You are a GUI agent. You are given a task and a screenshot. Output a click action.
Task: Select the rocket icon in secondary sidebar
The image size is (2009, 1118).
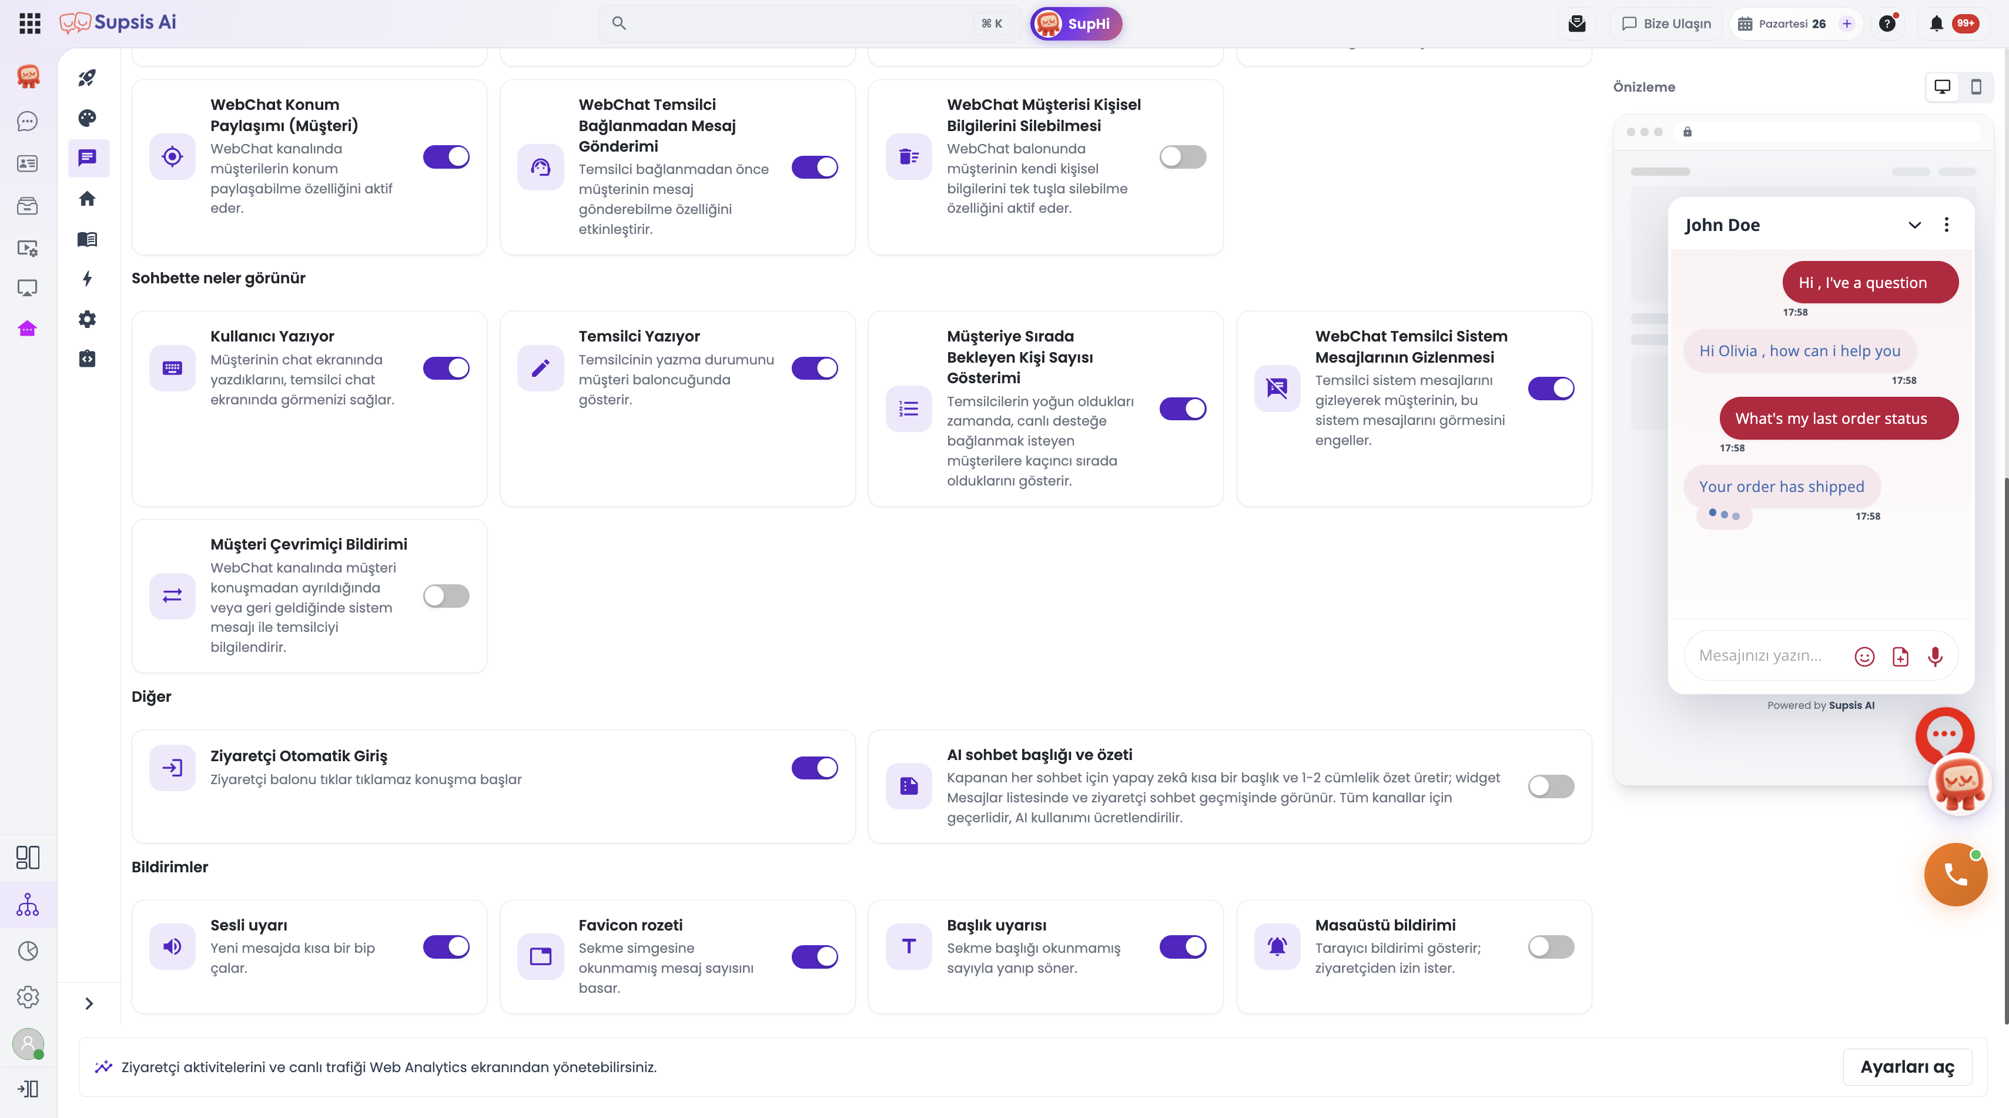click(x=88, y=78)
